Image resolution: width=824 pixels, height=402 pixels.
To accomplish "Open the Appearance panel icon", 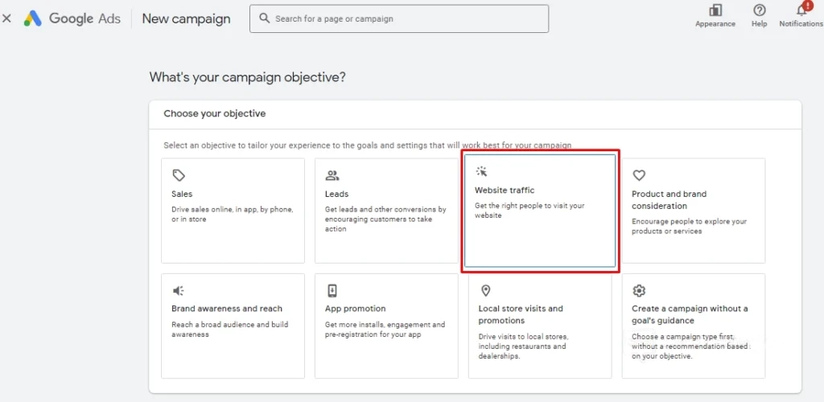I will [715, 10].
